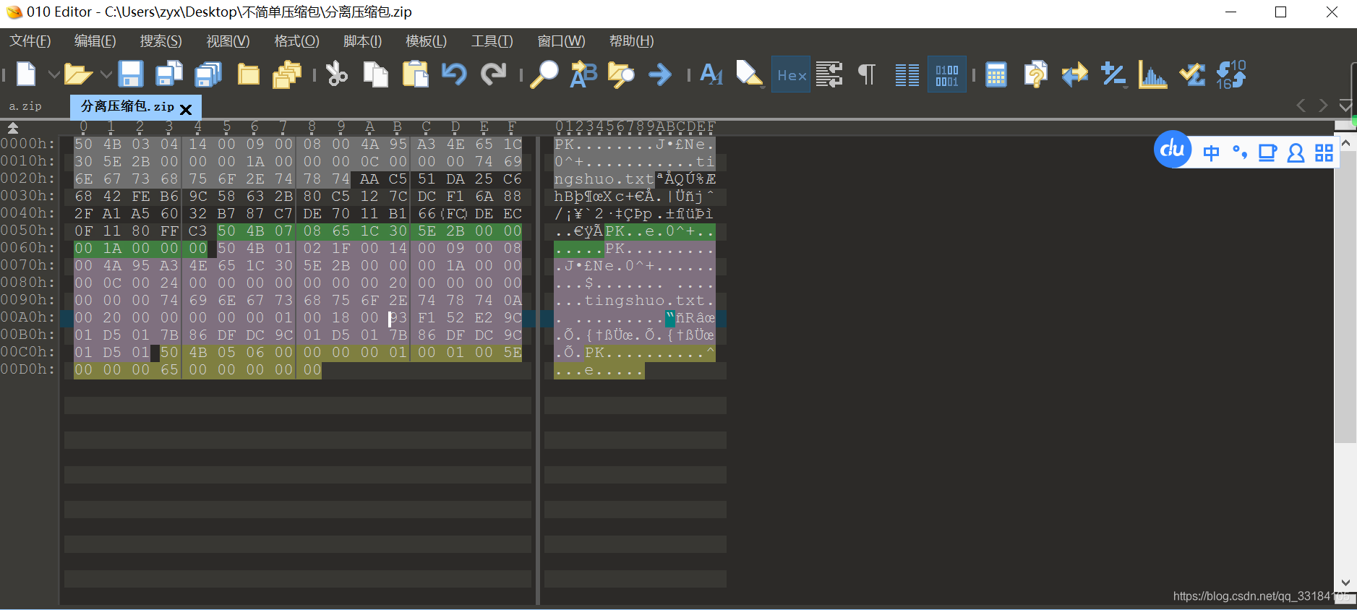Click the scrollbar down arrow
Screen dimensions: 1357x610
tap(1345, 583)
